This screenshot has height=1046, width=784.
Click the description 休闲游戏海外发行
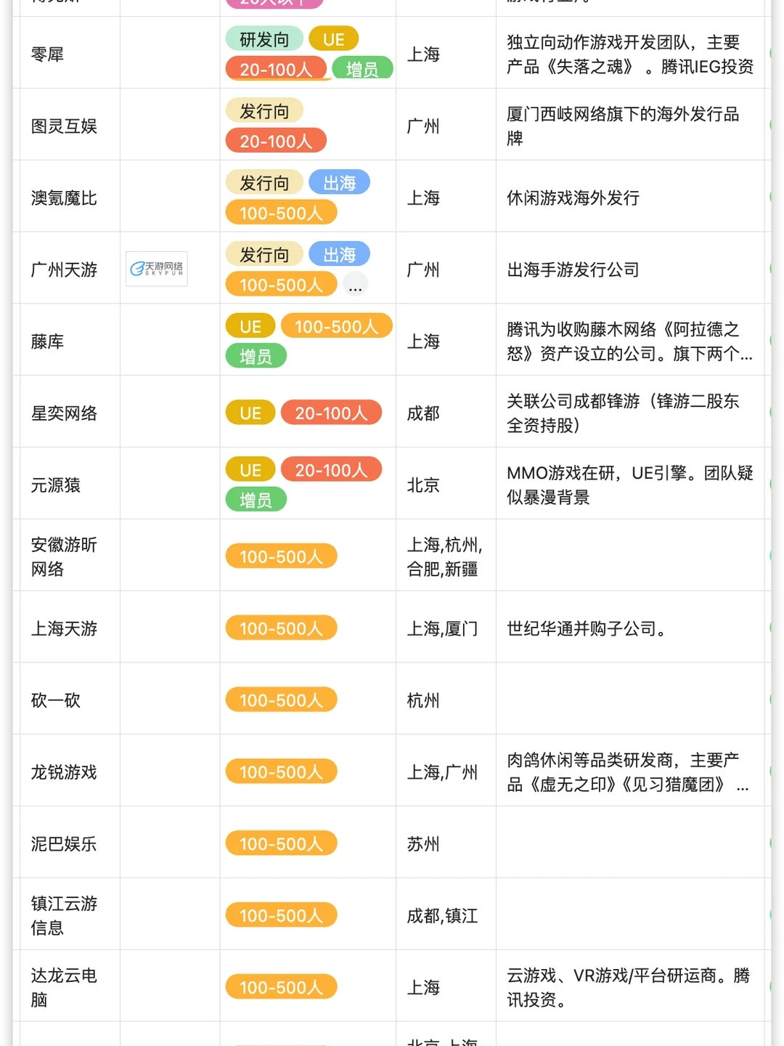[x=573, y=198]
